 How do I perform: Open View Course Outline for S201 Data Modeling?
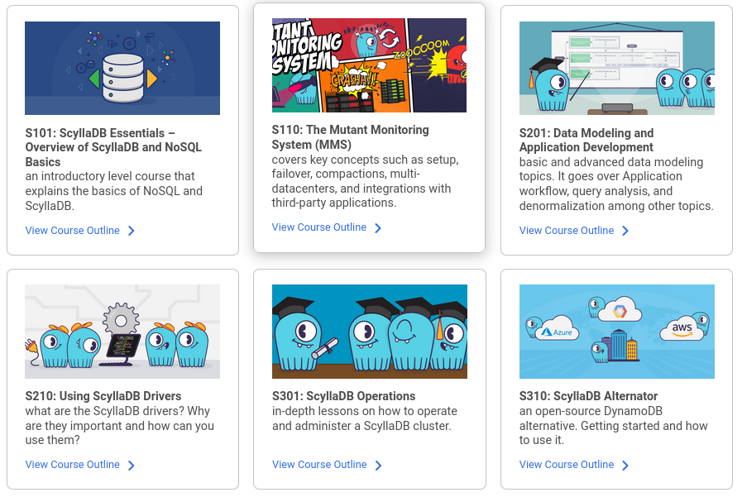coord(567,230)
